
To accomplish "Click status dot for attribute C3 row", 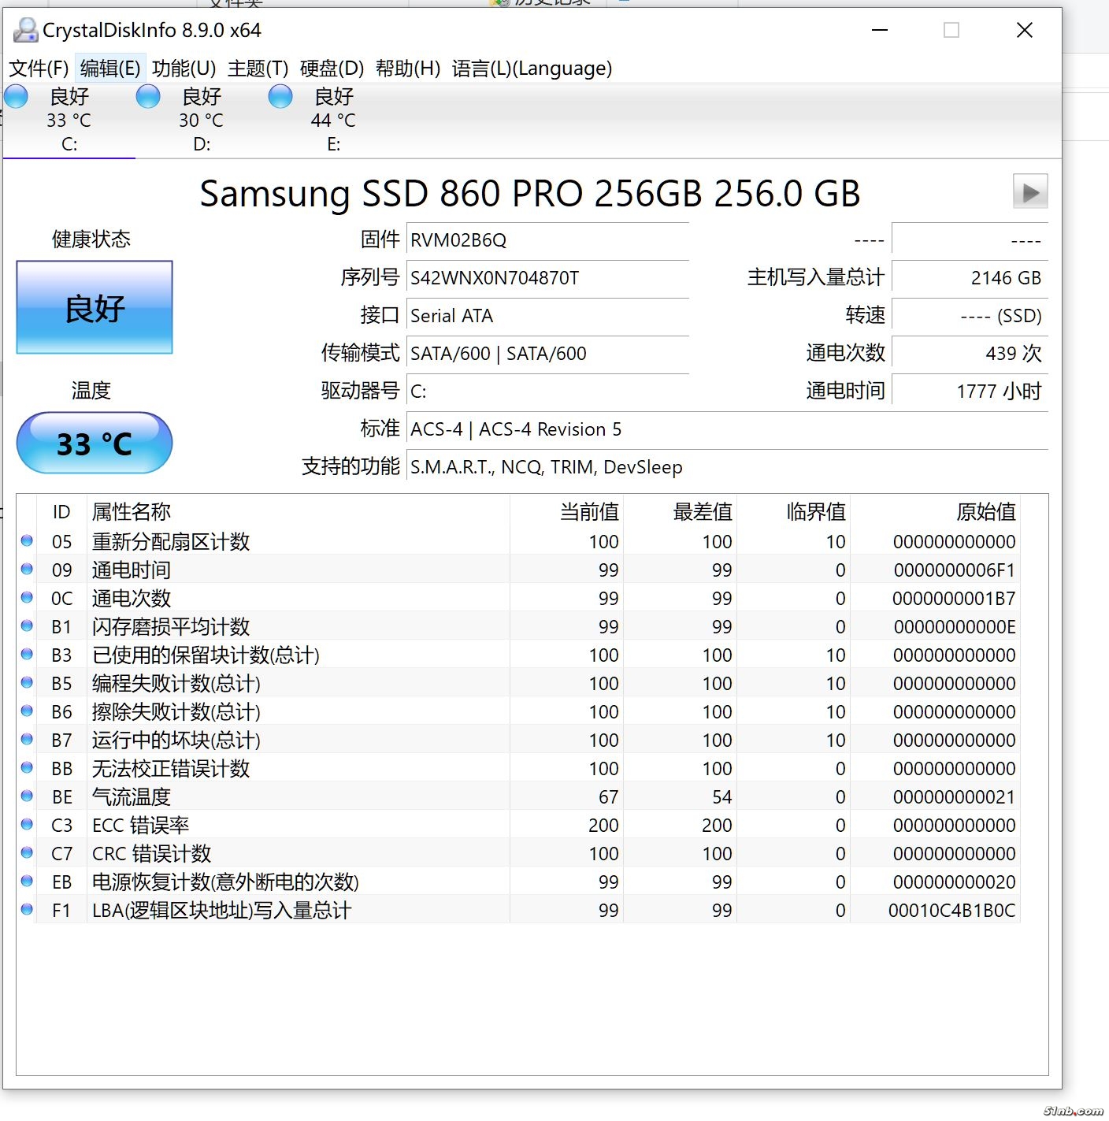I will tap(27, 824).
